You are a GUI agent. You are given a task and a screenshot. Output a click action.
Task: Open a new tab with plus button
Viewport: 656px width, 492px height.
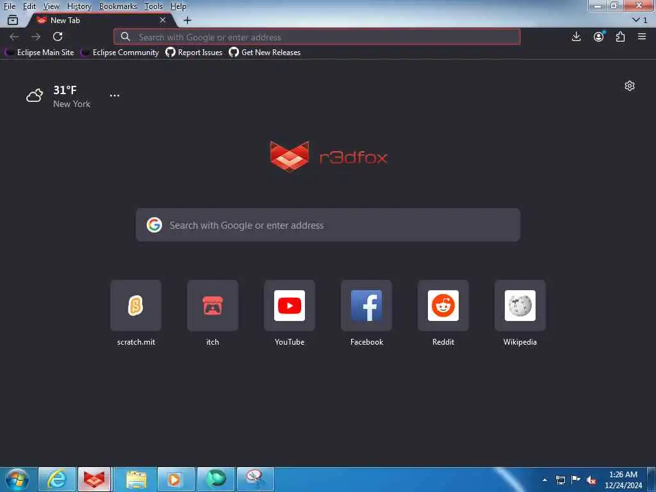pos(188,20)
